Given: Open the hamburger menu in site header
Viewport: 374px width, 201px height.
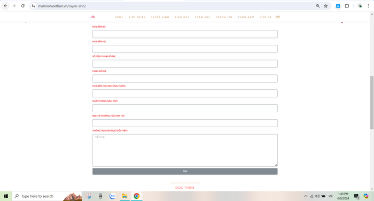Looking at the screenshot, I should tap(278, 17).
